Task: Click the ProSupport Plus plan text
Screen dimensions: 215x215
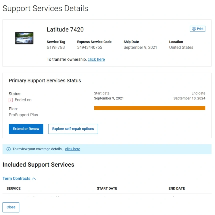Action: pyautogui.click(x=23, y=115)
